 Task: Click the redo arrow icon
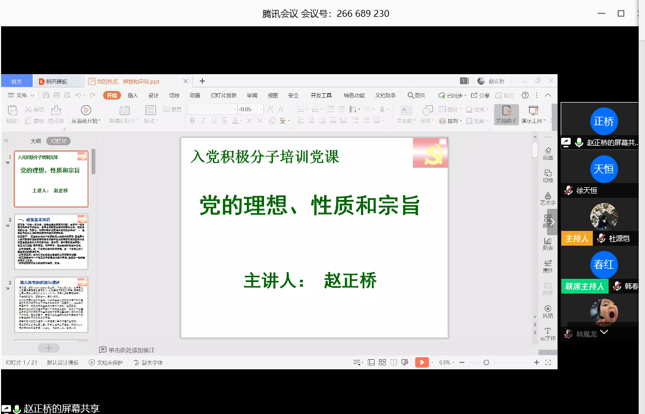[93, 95]
